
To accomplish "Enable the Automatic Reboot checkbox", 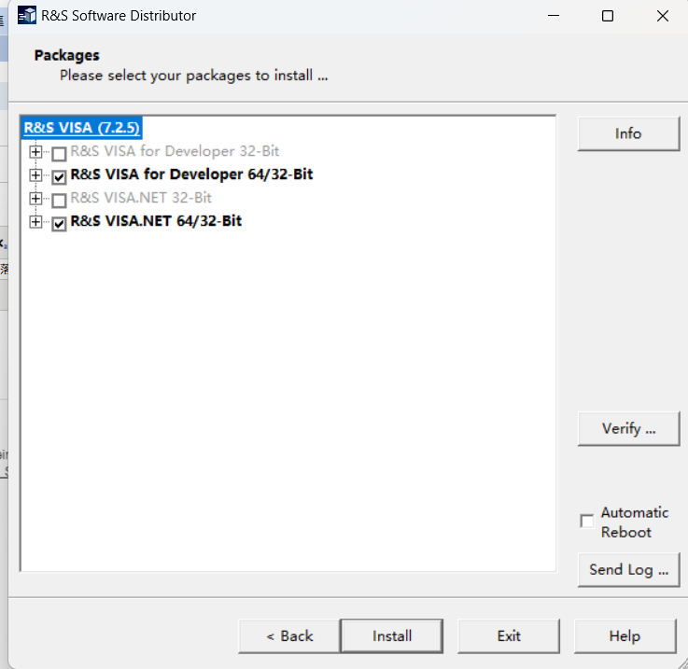I will pos(586,522).
